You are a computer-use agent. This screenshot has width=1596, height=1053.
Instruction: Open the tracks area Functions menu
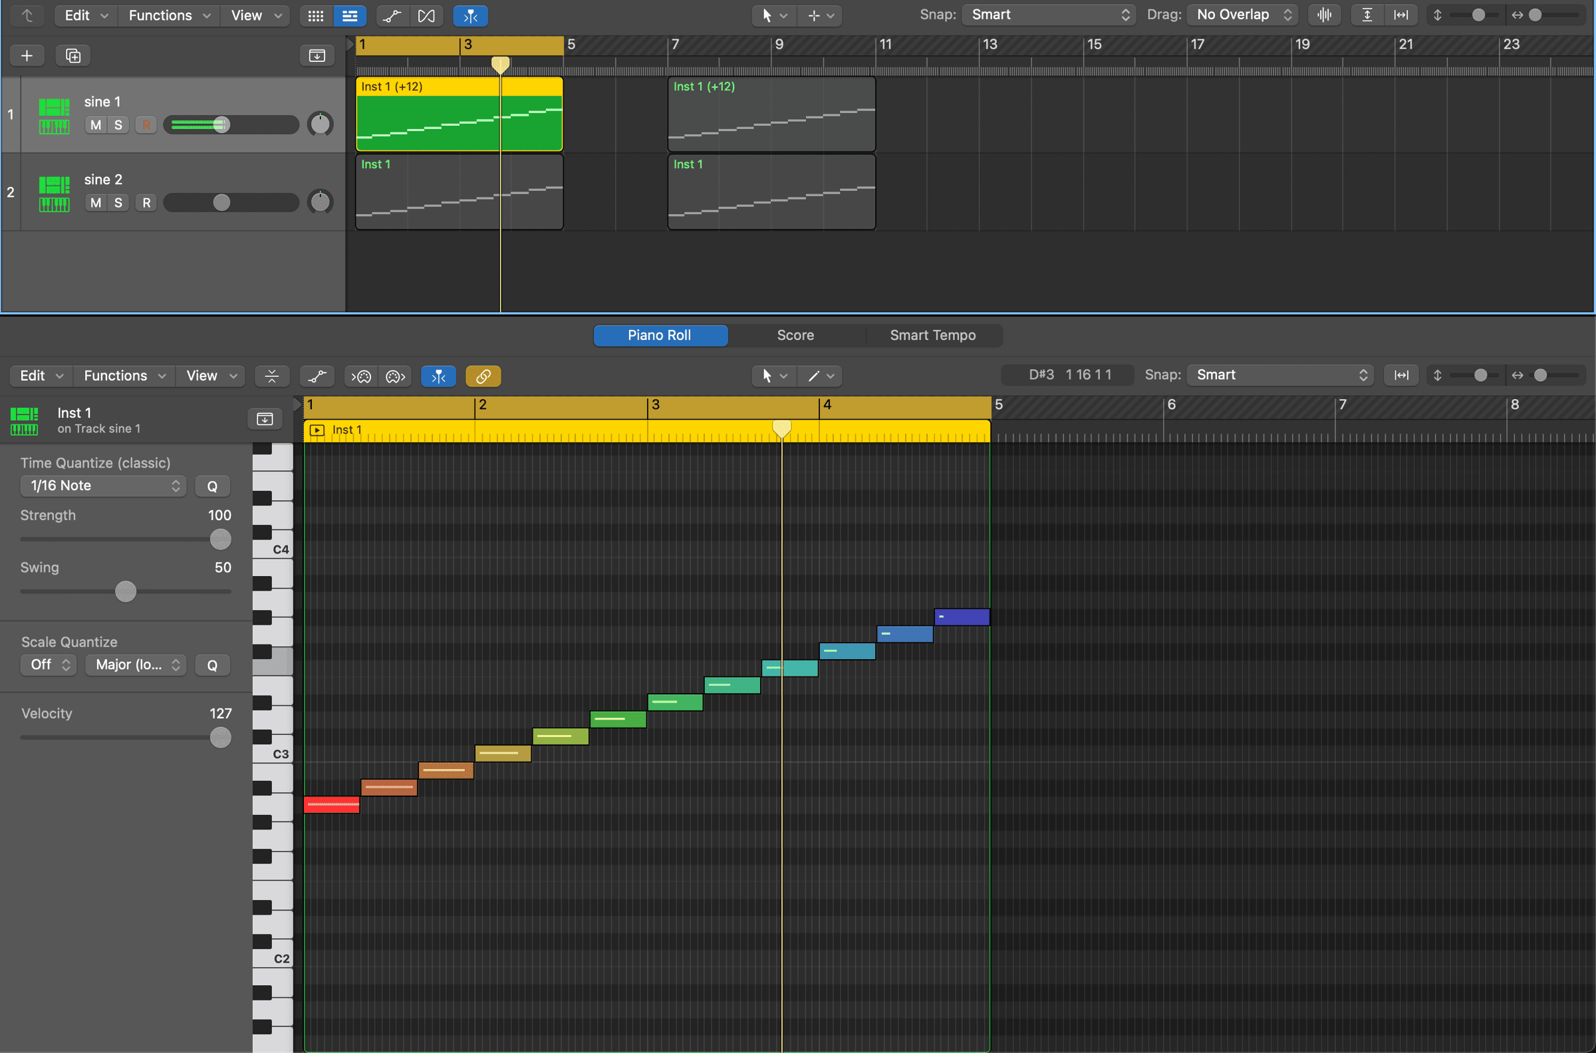(169, 15)
